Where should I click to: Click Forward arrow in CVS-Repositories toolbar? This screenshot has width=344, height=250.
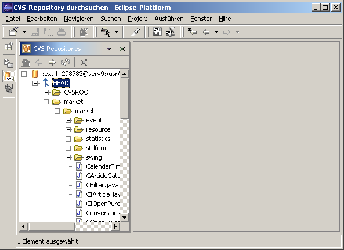(52, 62)
